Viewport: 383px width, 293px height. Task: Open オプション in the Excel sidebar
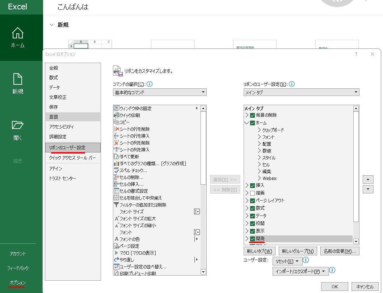[x=18, y=282]
